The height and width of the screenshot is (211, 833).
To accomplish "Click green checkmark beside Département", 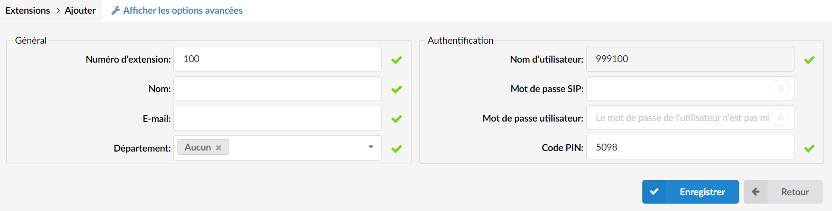I will pos(397,149).
